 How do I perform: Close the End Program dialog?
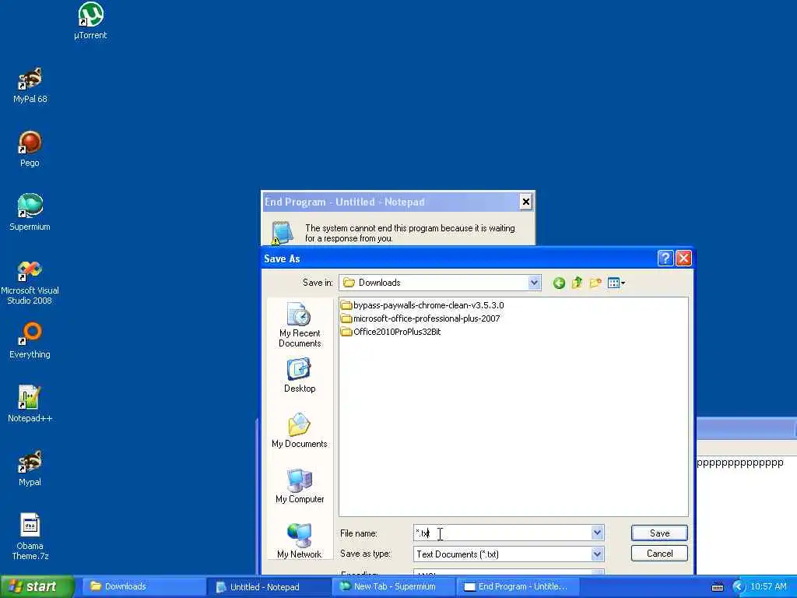(526, 202)
